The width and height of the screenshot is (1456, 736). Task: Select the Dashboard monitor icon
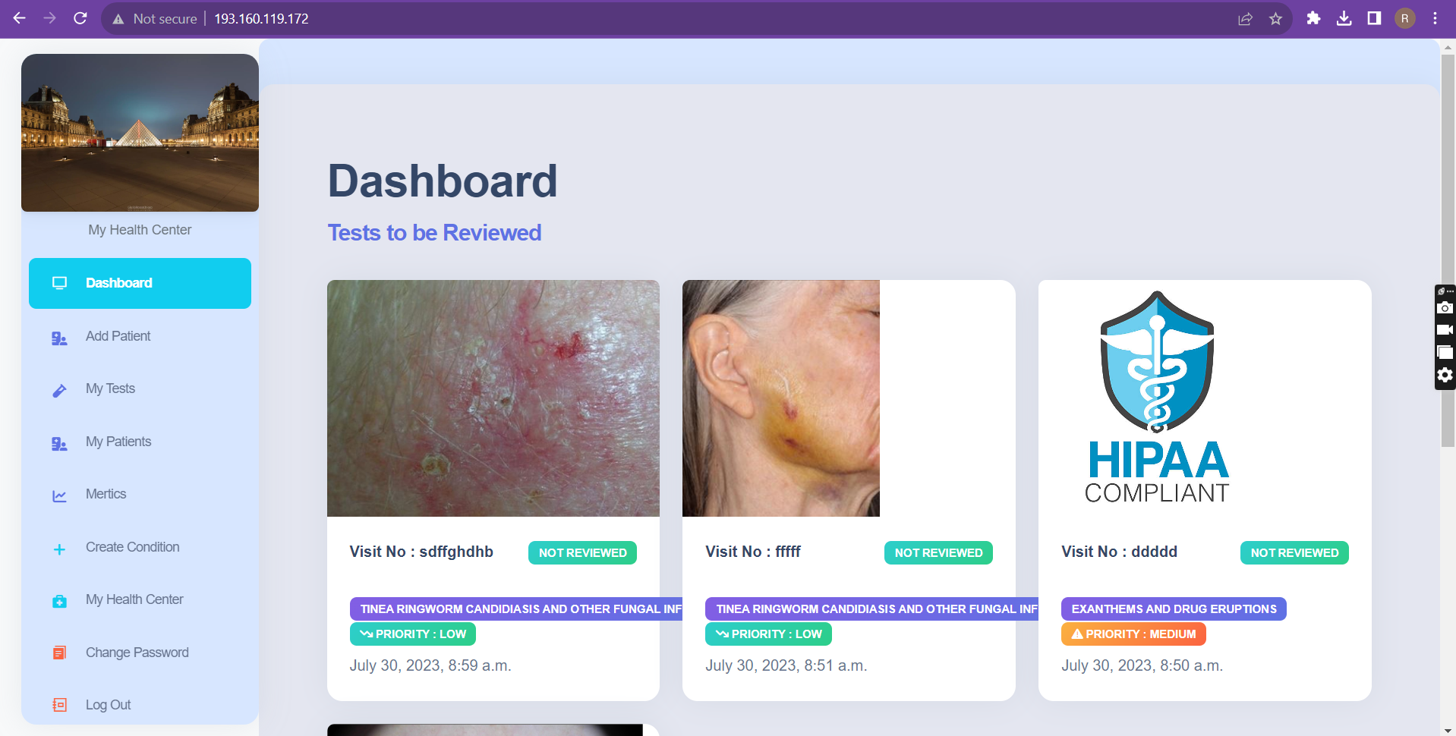point(59,282)
